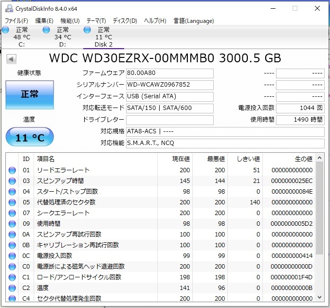The width and height of the screenshot is (330, 308).
Task: Click the SMART list vertical scrollbar thumb
Action: click(319, 208)
